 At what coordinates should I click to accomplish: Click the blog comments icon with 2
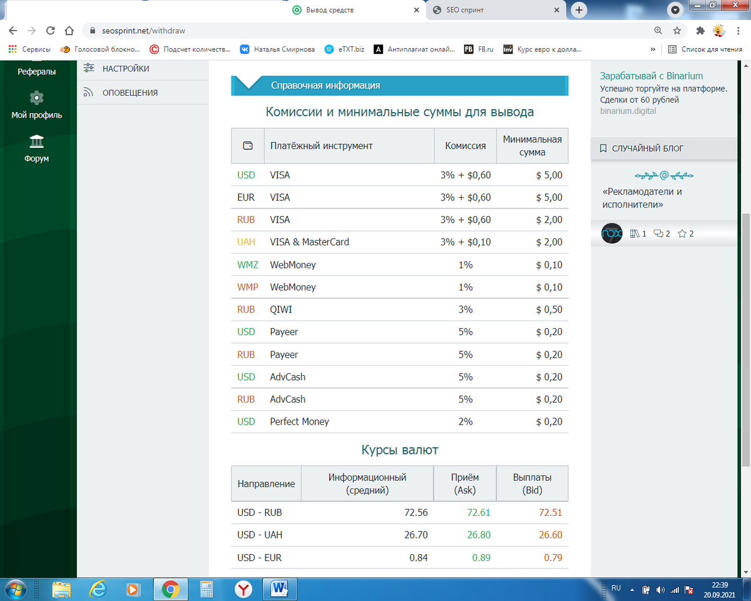(x=658, y=234)
